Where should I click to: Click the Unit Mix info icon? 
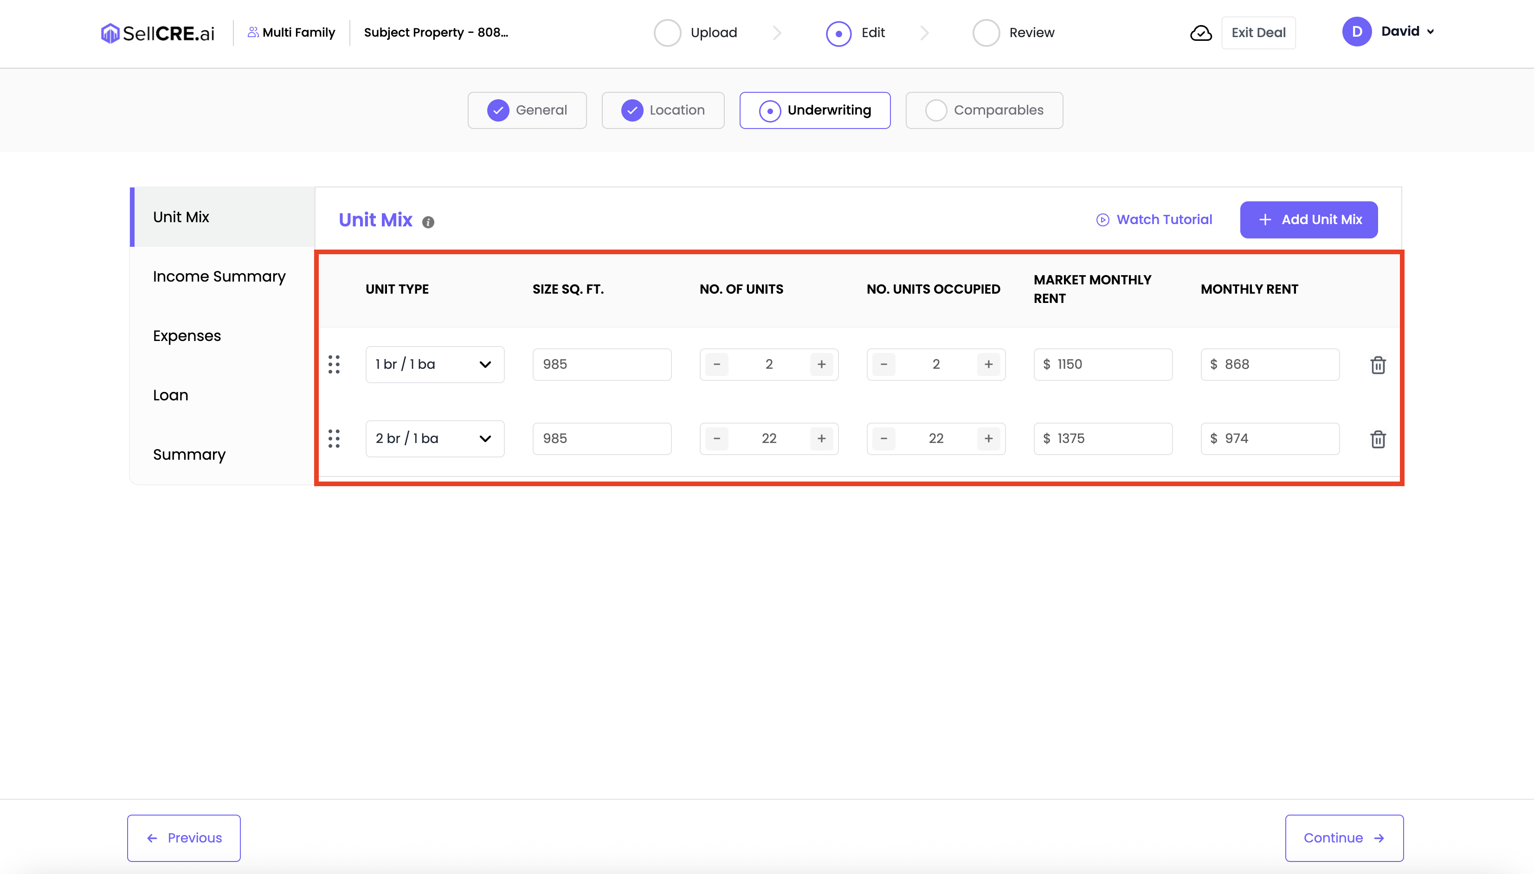pyautogui.click(x=428, y=222)
